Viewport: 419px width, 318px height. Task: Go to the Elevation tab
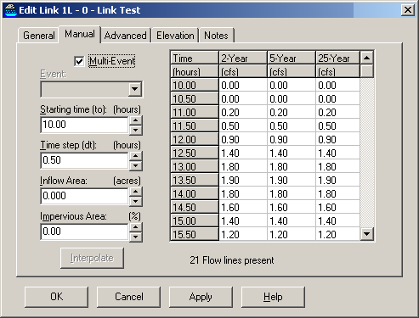[175, 36]
